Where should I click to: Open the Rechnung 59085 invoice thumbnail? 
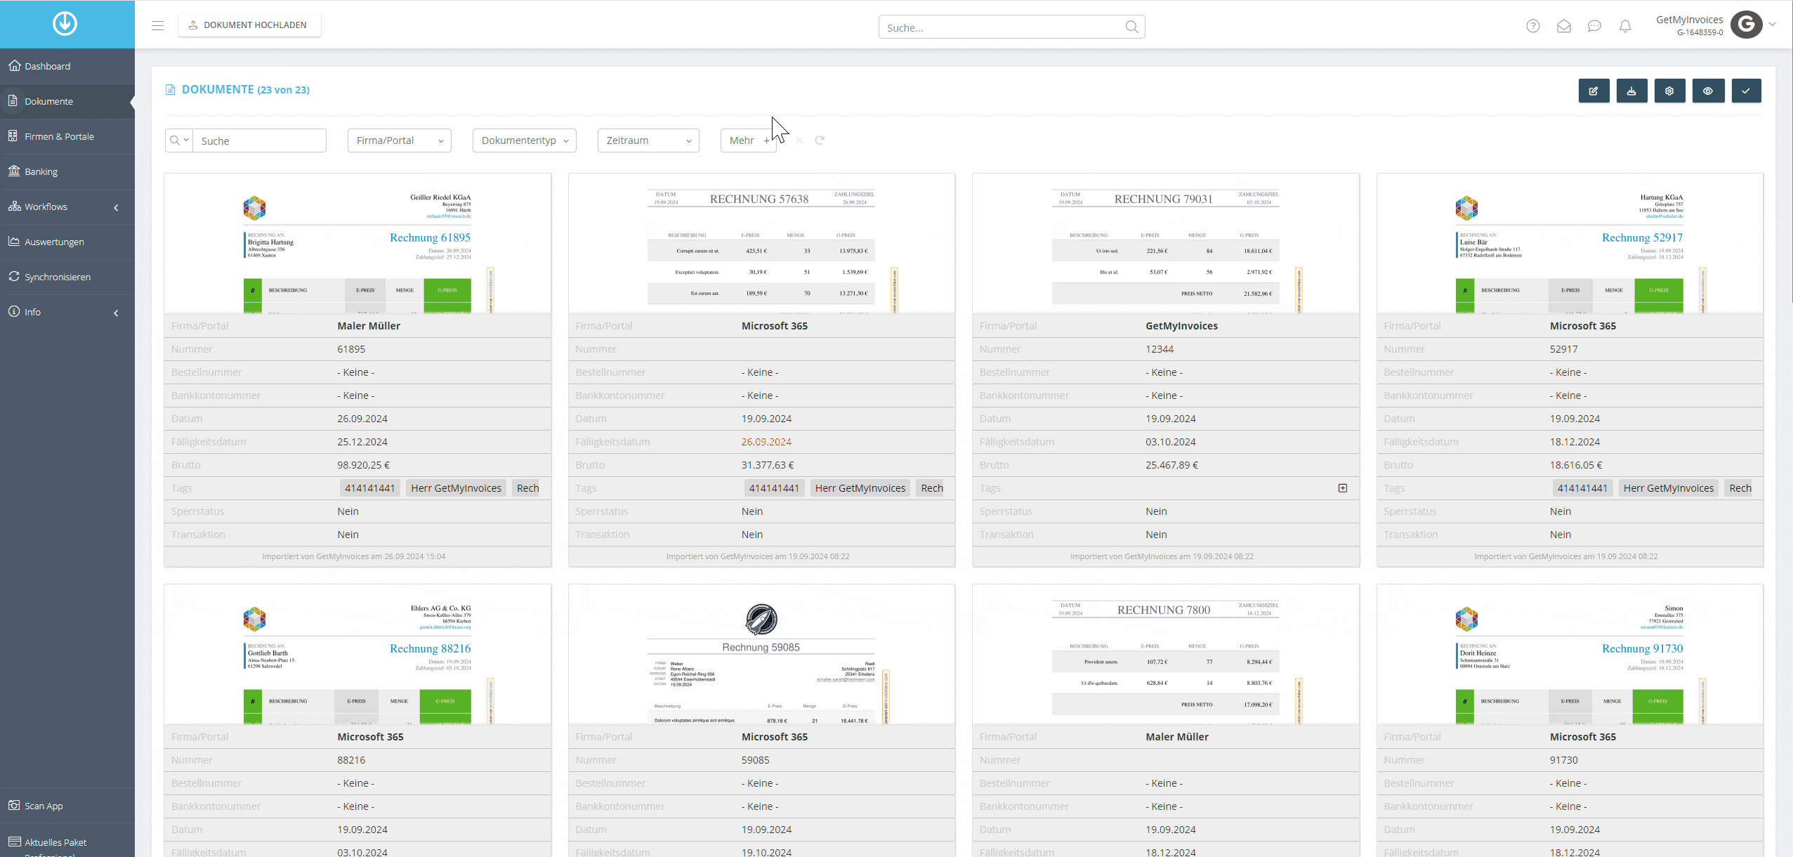(x=761, y=654)
